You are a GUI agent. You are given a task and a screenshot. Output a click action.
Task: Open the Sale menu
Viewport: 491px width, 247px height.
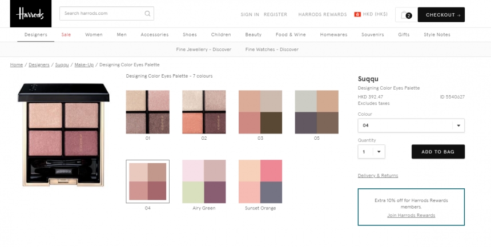pyautogui.click(x=66, y=35)
